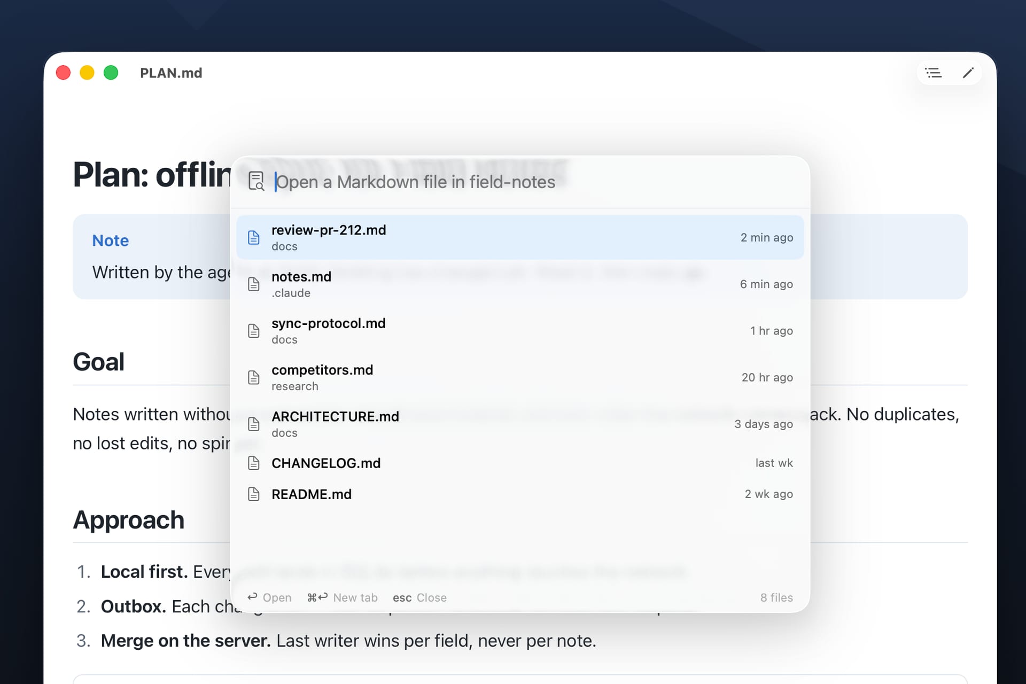Select sync-protocol.md in the file list
Screen dimensions: 1026x684
pos(520,331)
